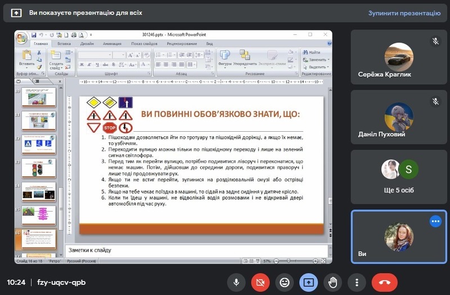Switch to Показ слайдов ribbon tab
Viewport: 450px width, 295px height.
point(145,43)
